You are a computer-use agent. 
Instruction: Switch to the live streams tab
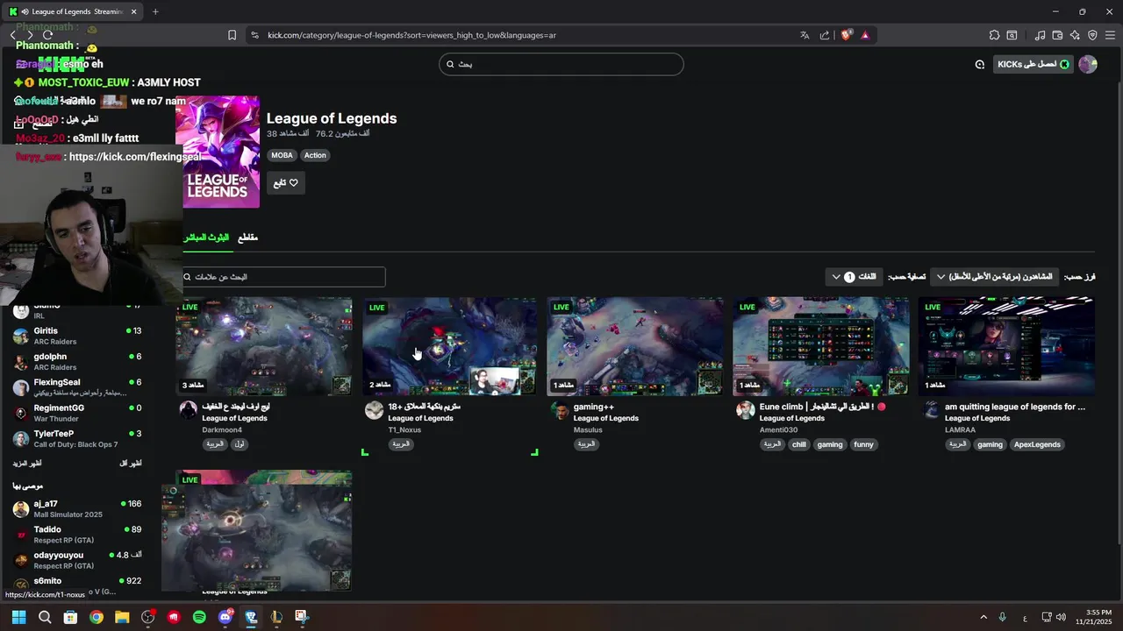(206, 238)
